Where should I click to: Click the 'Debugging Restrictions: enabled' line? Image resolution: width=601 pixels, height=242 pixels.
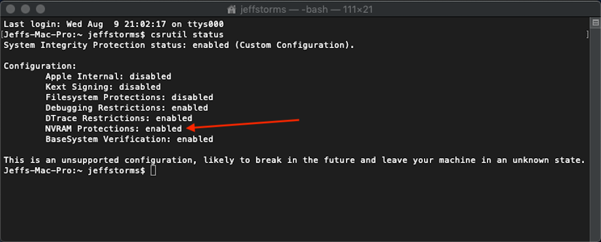[126, 108]
